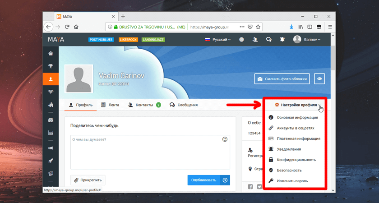The height and width of the screenshot is (203, 379).
Task: Click the Facebook icon in profile card
Action: (250, 187)
